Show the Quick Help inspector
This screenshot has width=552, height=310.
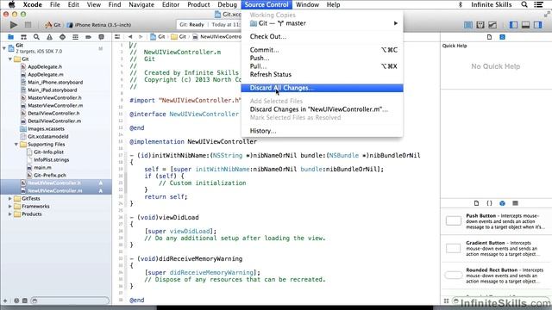click(502, 37)
